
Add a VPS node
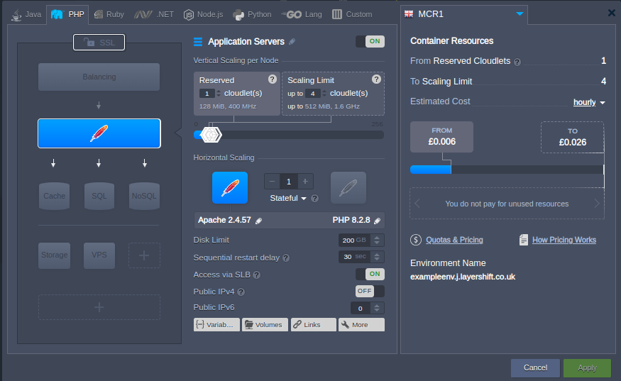coord(99,255)
